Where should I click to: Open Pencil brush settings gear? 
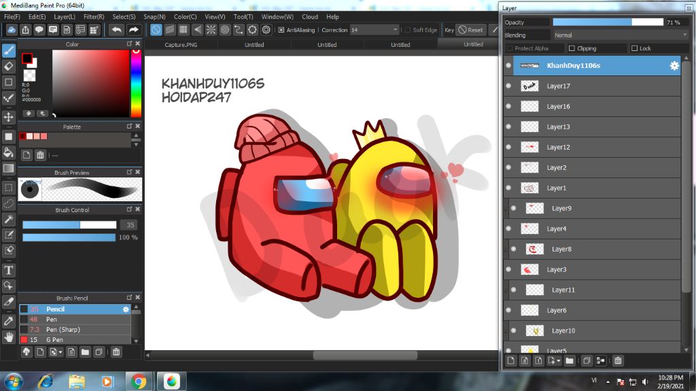pyautogui.click(x=126, y=309)
